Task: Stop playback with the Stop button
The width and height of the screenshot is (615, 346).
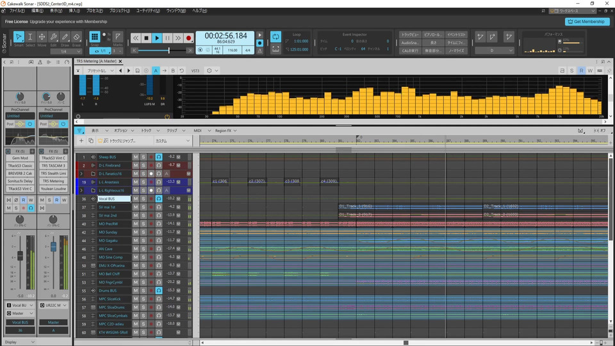Action: [x=147, y=38]
